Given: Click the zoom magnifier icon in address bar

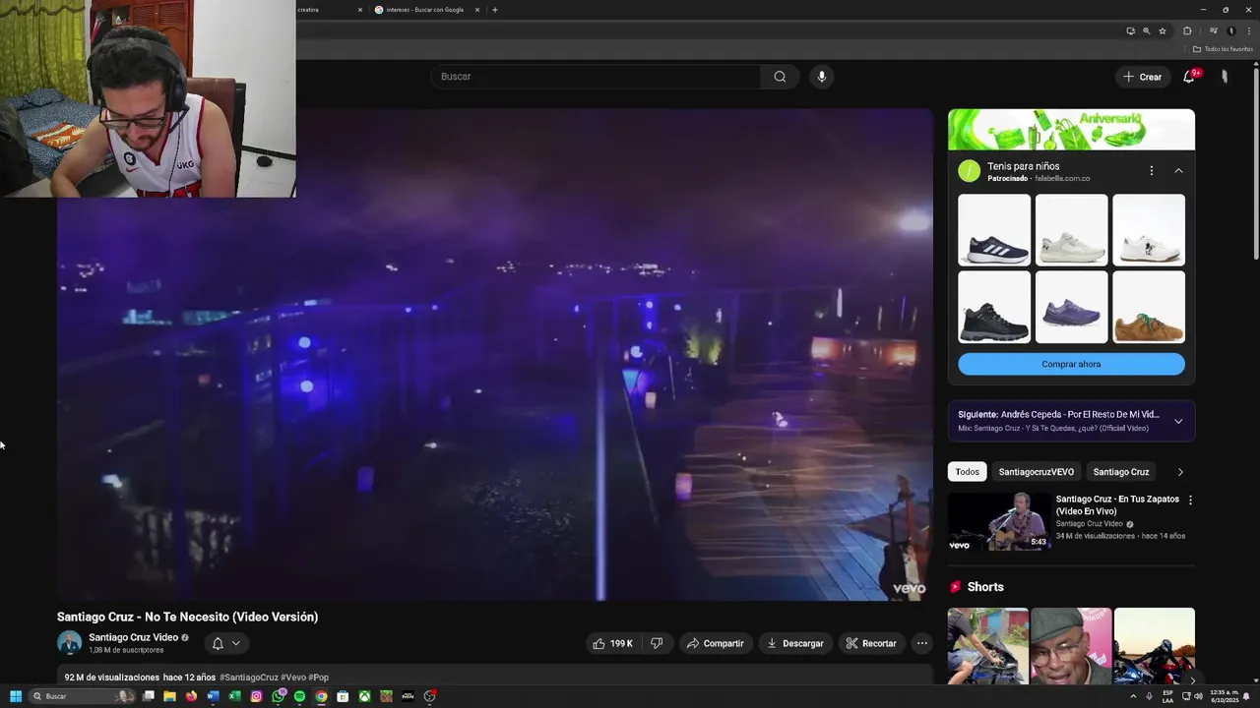Looking at the screenshot, I should (x=1146, y=30).
